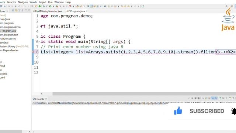Select Maven Dependencies in Explorer
This screenshot has width=236, height=133.
9,50
